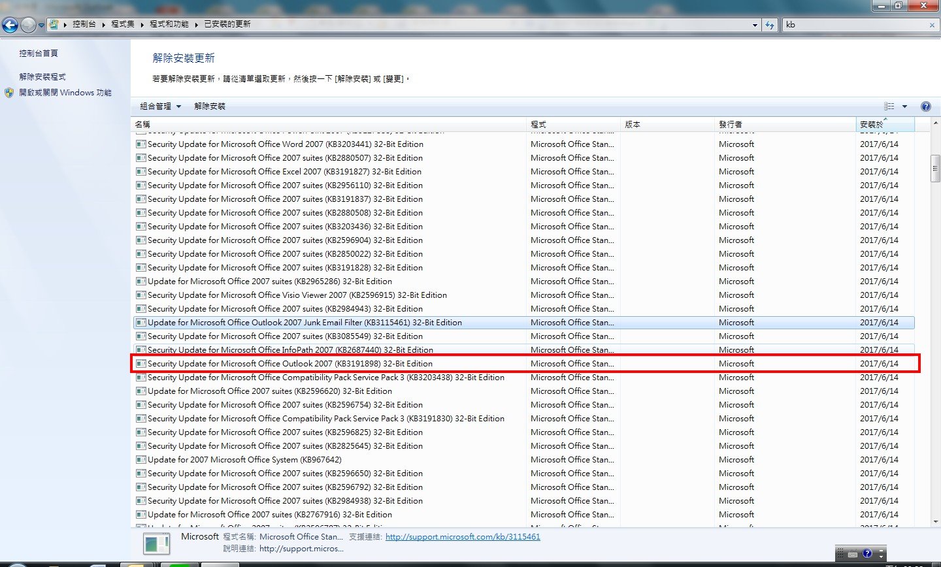Screen dimensions: 941x567
Task: Clear the search box with X icon
Action: tap(932, 25)
